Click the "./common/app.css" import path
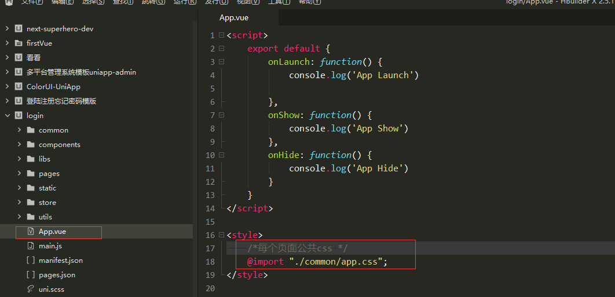Screen dimensions: 615x297 336,262
